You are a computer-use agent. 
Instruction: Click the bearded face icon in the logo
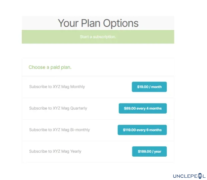point(200,175)
